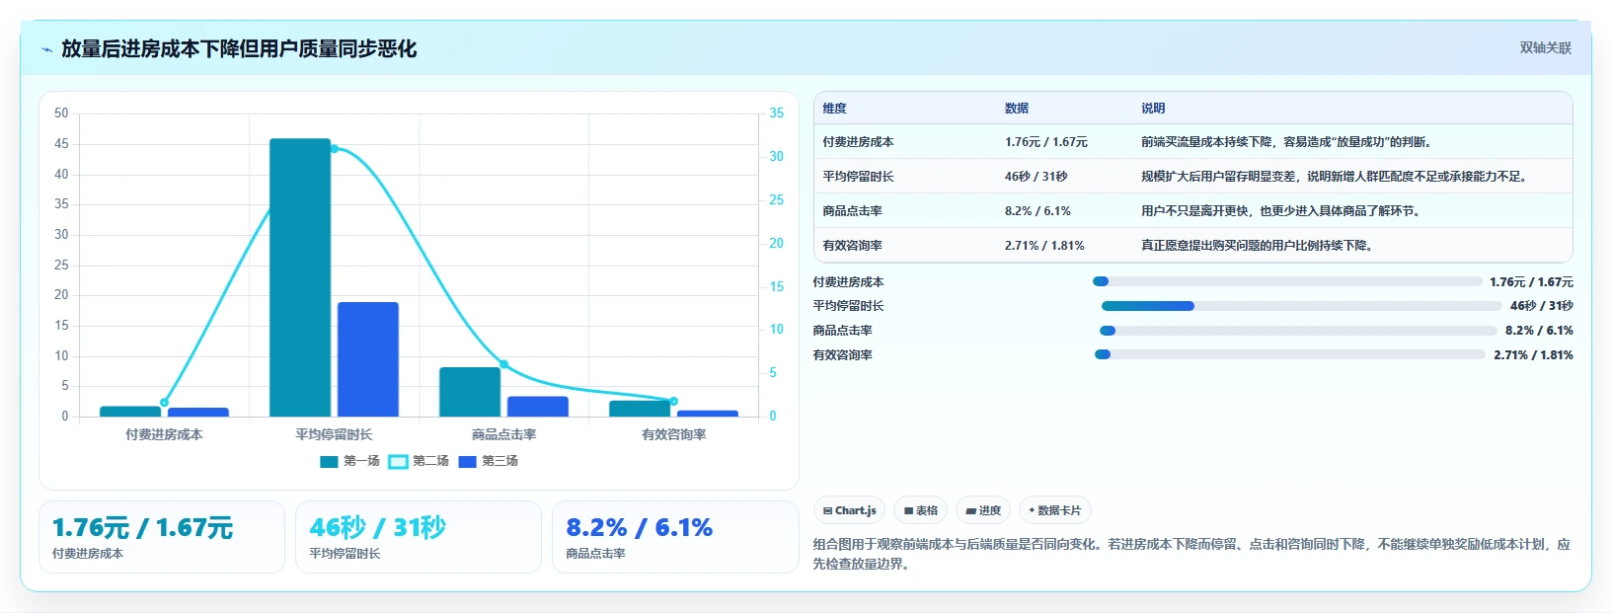
Task: Click the 进度 tag icon
Action: (x=970, y=511)
